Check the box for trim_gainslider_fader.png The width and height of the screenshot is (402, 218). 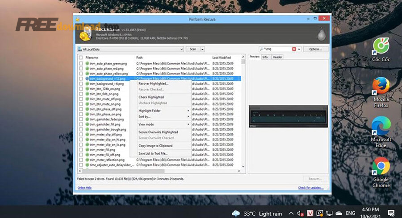pyautogui.click(x=81, y=119)
